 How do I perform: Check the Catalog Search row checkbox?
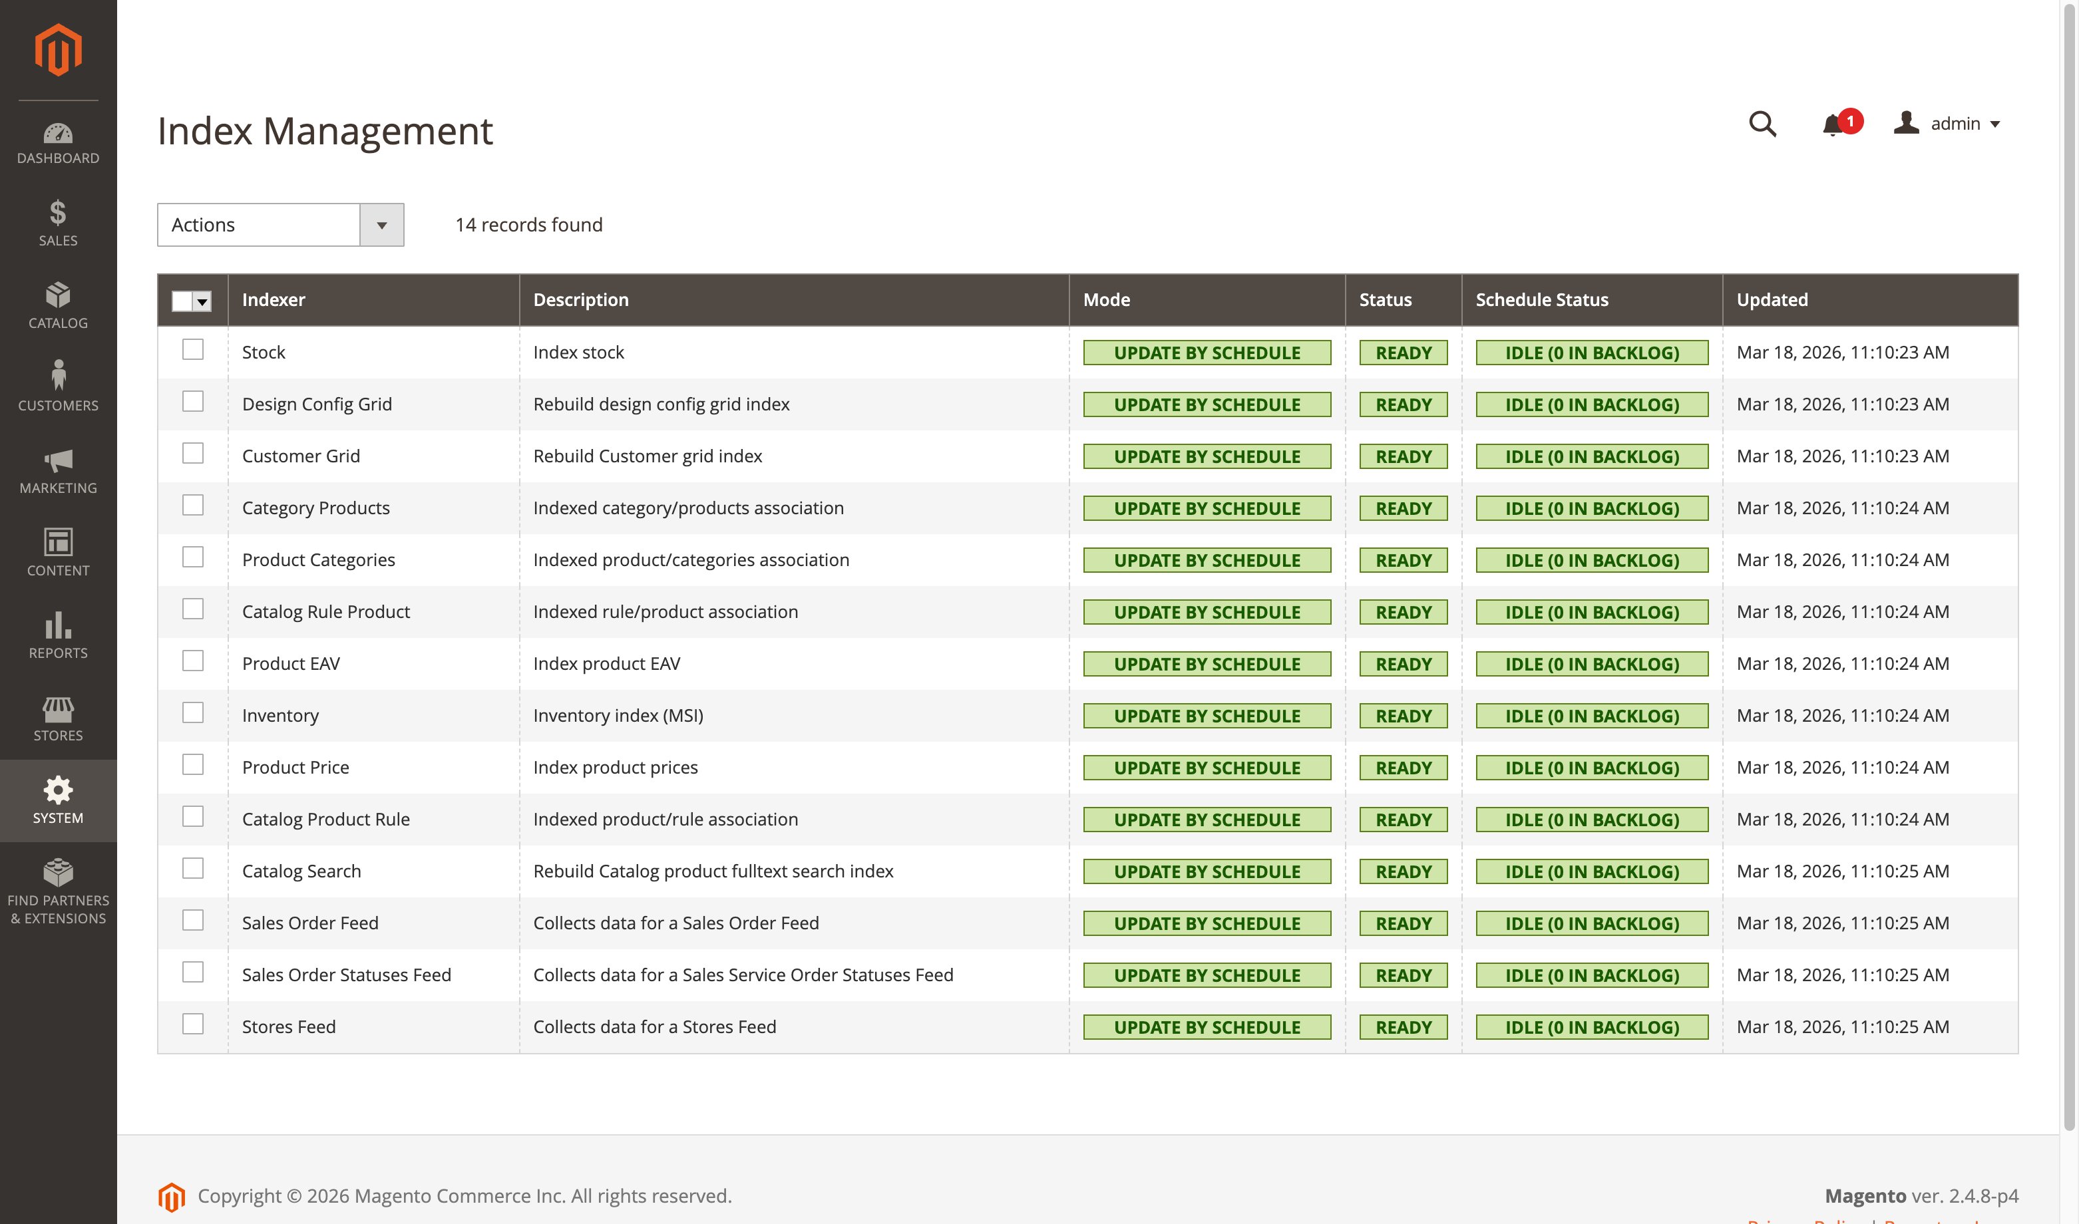pyautogui.click(x=193, y=867)
